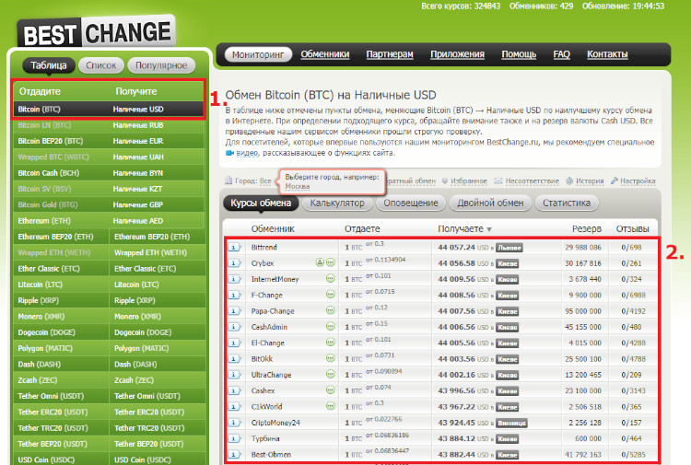This screenshot has width=691, height=465.
Task: Click CashAdmin chat bubble icon
Action: coord(331,326)
